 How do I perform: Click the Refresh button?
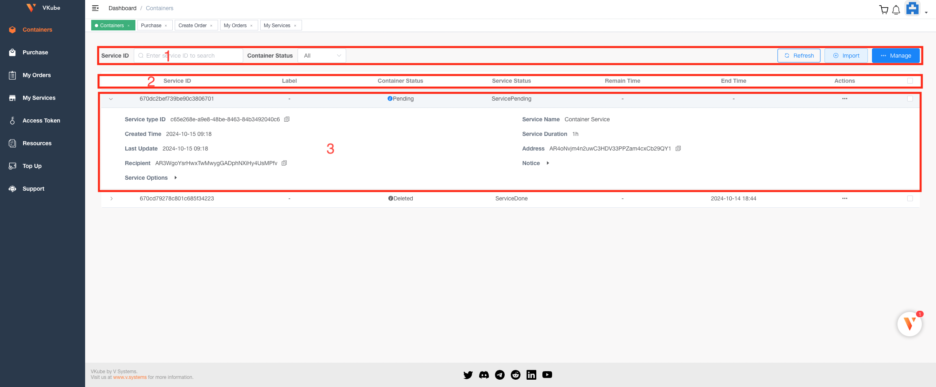tap(799, 56)
